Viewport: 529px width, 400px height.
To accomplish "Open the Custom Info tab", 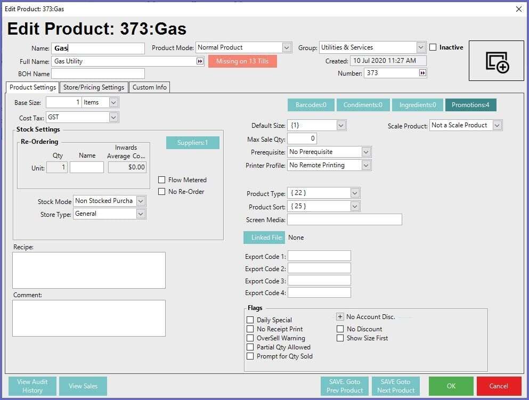I will tap(150, 87).
